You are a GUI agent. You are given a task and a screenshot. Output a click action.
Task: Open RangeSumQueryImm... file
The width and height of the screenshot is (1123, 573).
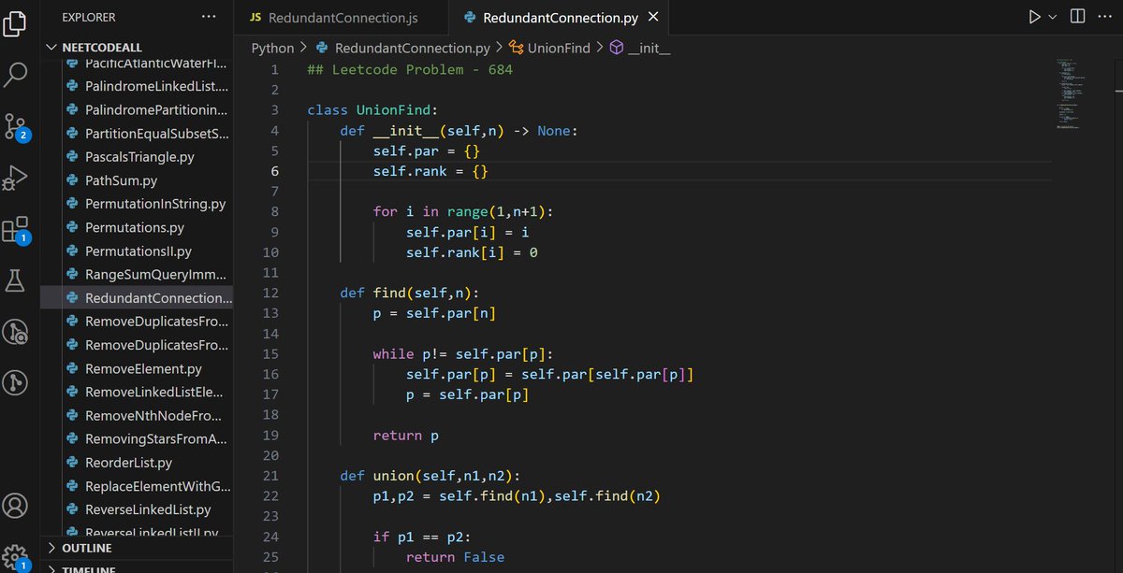(x=137, y=275)
